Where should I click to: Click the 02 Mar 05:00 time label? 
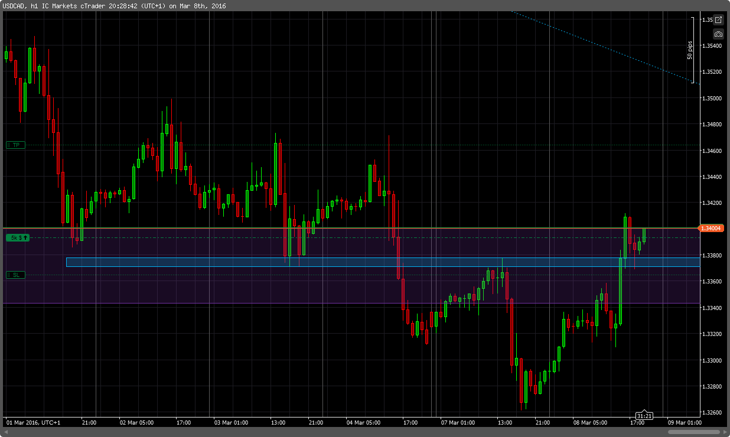tap(138, 423)
